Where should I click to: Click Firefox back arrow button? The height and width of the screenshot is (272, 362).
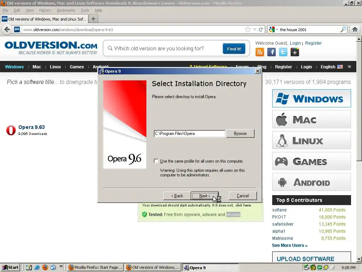[x=7, y=30]
